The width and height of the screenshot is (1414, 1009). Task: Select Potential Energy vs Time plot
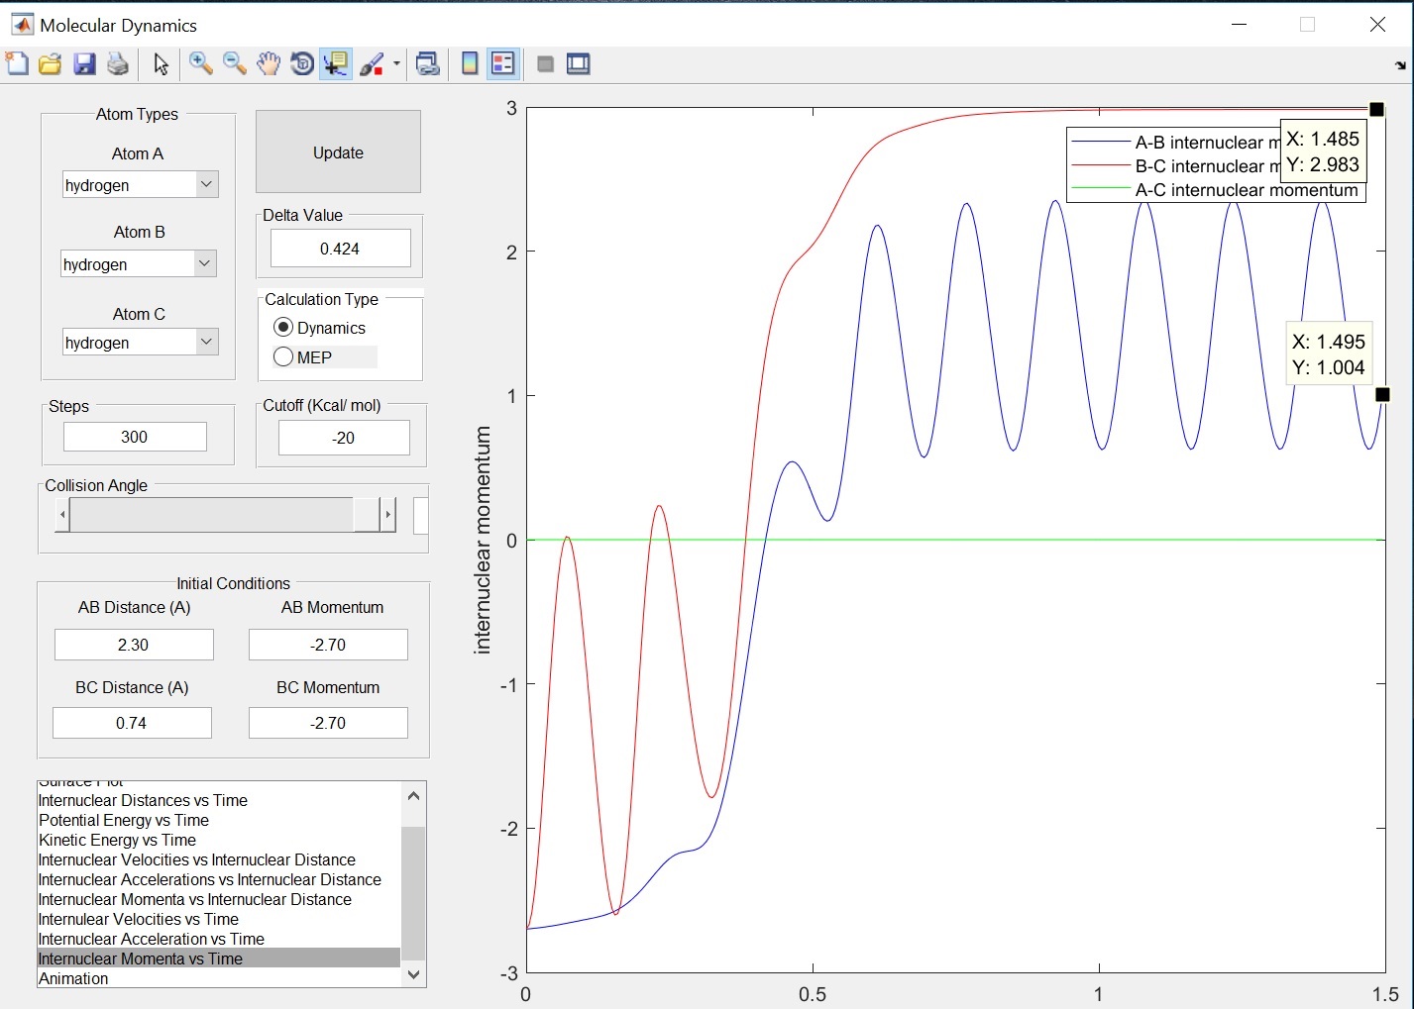pos(124,820)
